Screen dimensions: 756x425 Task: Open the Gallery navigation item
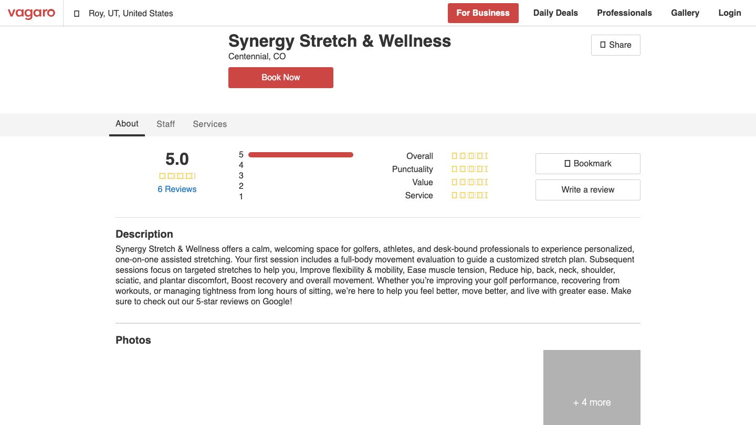pos(685,13)
